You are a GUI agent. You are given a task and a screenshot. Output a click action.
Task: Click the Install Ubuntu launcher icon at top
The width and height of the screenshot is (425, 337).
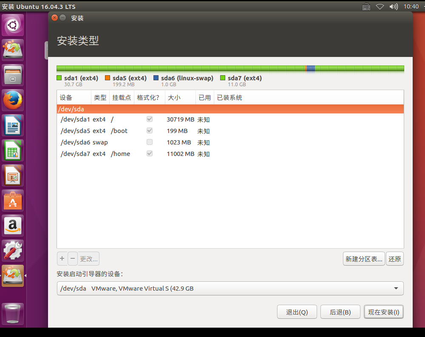point(13,50)
